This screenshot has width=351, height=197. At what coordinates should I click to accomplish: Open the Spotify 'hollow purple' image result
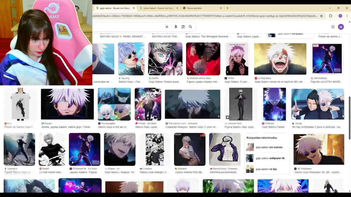(x=165, y=59)
